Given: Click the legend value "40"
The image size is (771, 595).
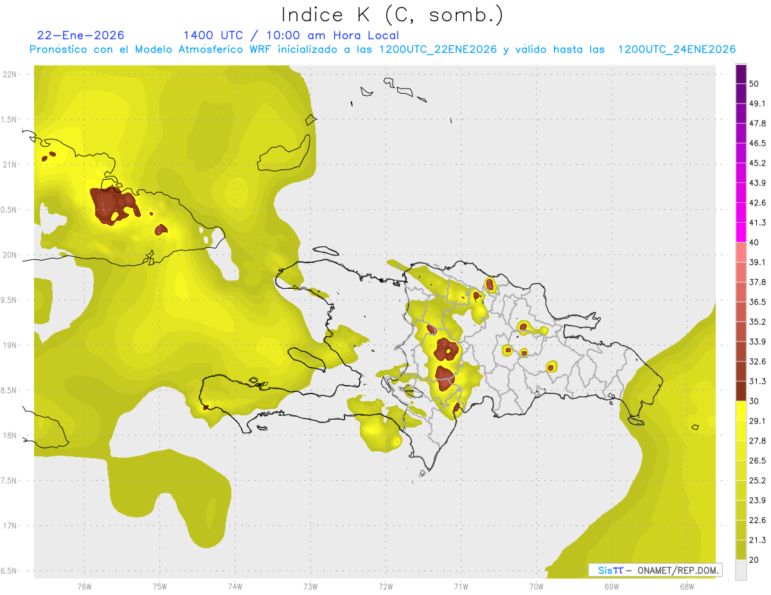Looking at the screenshot, I should (x=754, y=243).
